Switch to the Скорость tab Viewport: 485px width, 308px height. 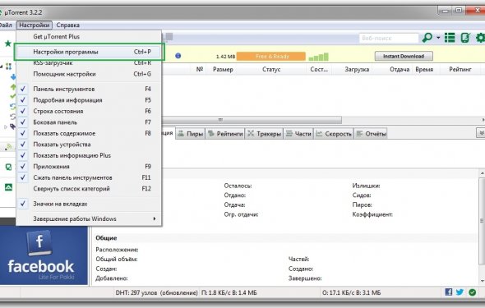[x=334, y=134]
